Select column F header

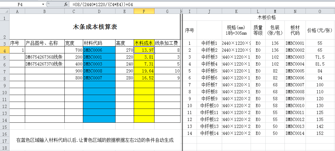click(144, 11)
